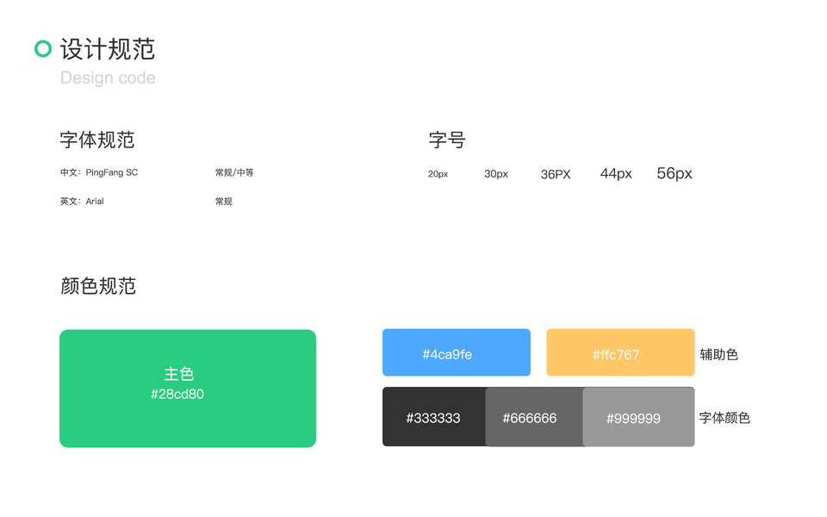Click '常规' in the Arial row
The height and width of the screenshot is (517, 827).
point(224,201)
